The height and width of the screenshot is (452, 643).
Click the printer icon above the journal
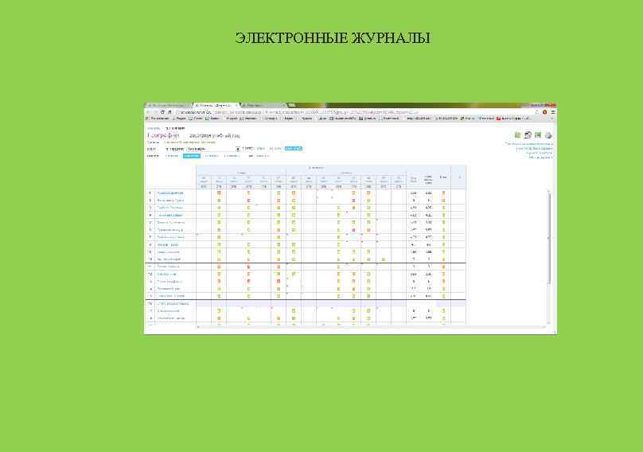pos(548,135)
